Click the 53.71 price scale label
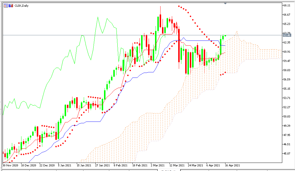The width and height of the screenshot is (295, 171). [x=287, y=98]
